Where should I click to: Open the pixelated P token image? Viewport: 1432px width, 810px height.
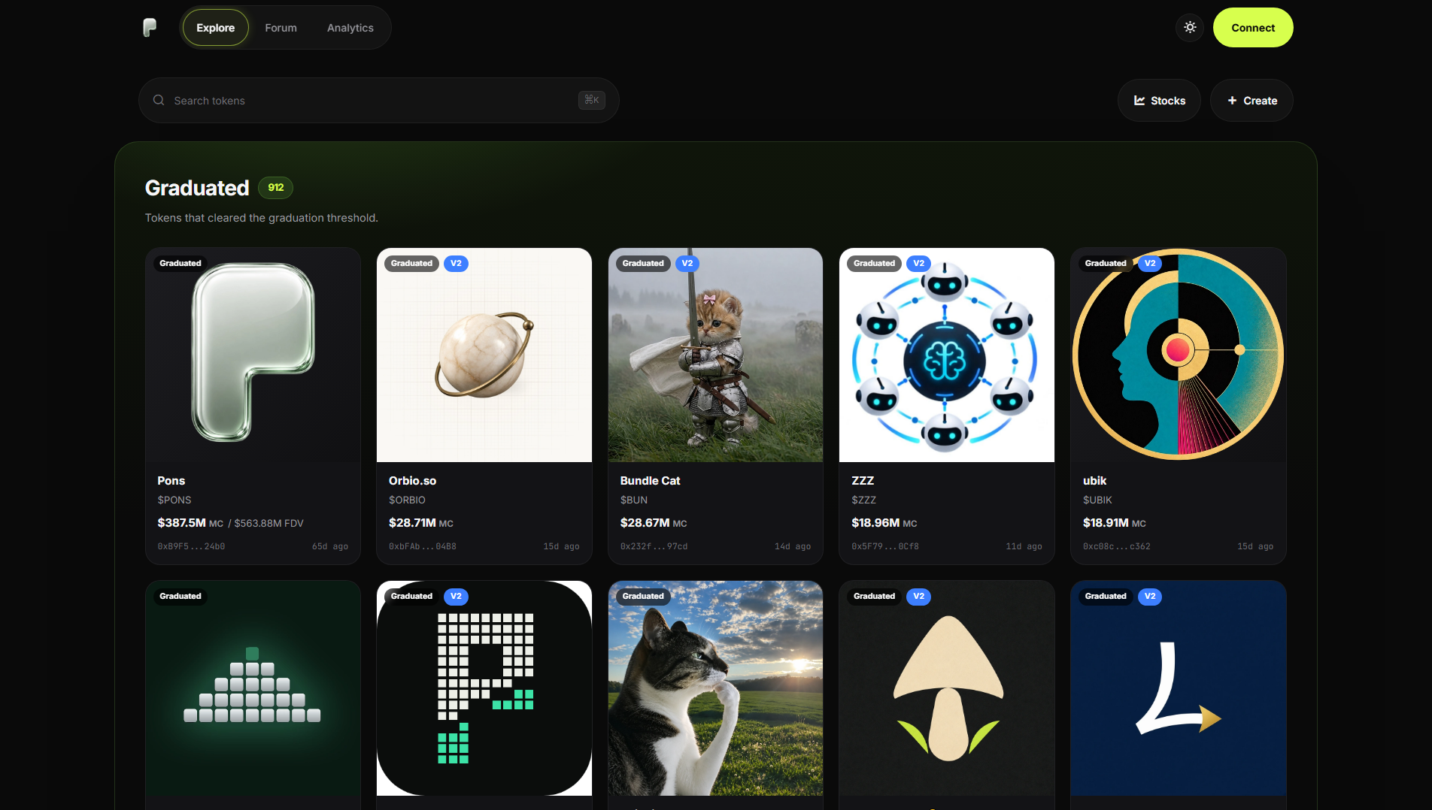pos(484,688)
